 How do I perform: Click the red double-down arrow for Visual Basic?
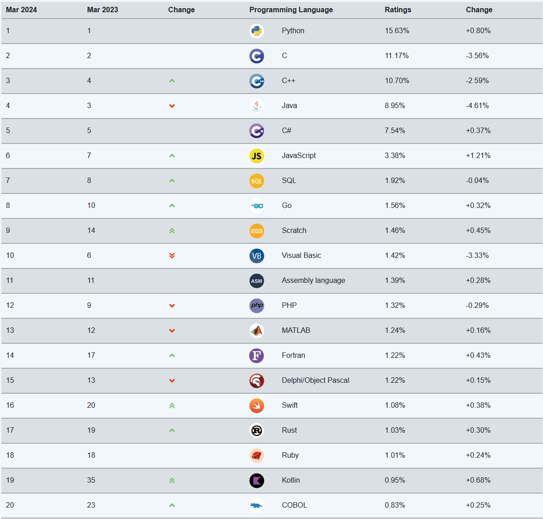click(172, 256)
